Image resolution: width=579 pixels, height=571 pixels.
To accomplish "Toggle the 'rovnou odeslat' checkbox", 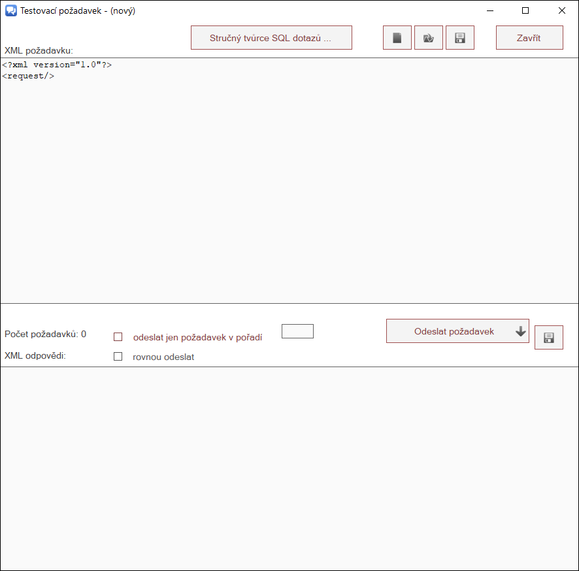I will [118, 357].
